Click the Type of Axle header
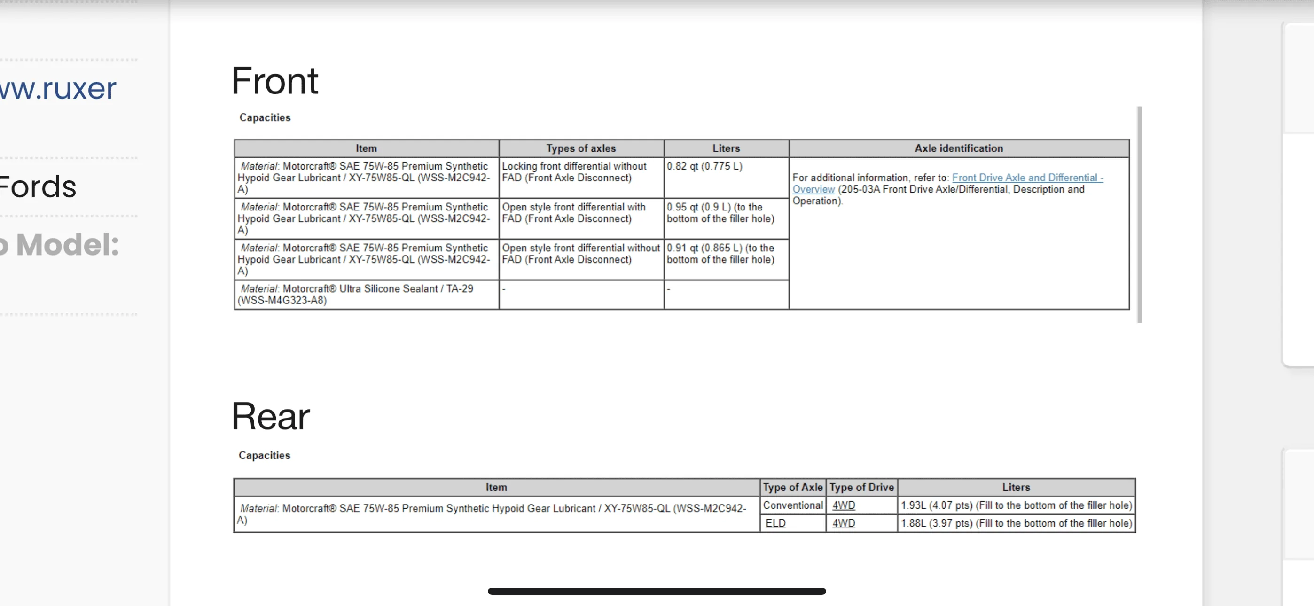 pos(793,487)
